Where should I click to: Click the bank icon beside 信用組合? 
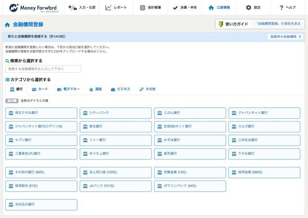tap(11, 186)
